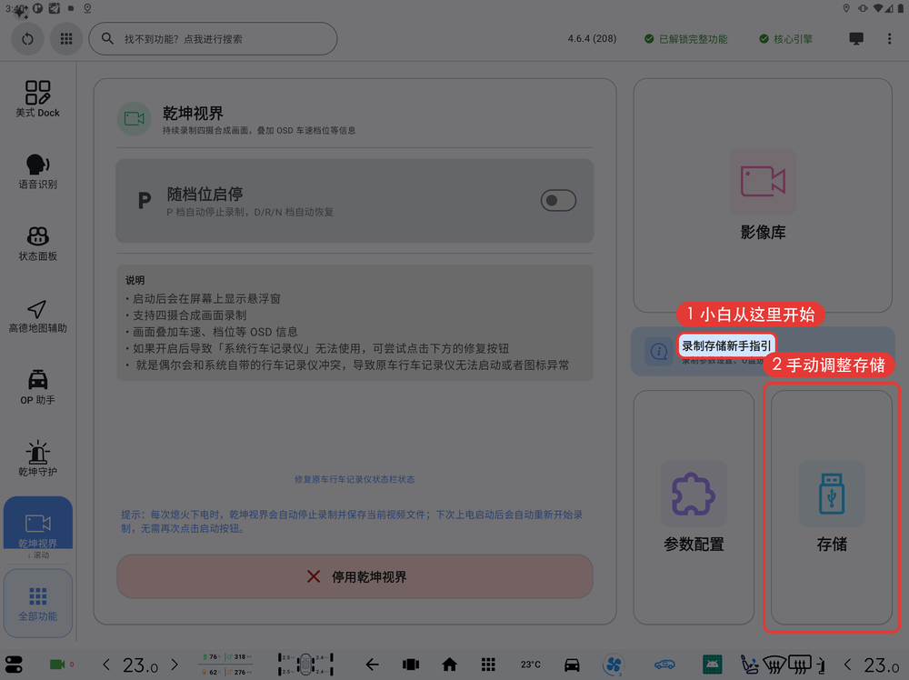
Task: Toggle the 随档位启停 switch
Action: pos(558,201)
